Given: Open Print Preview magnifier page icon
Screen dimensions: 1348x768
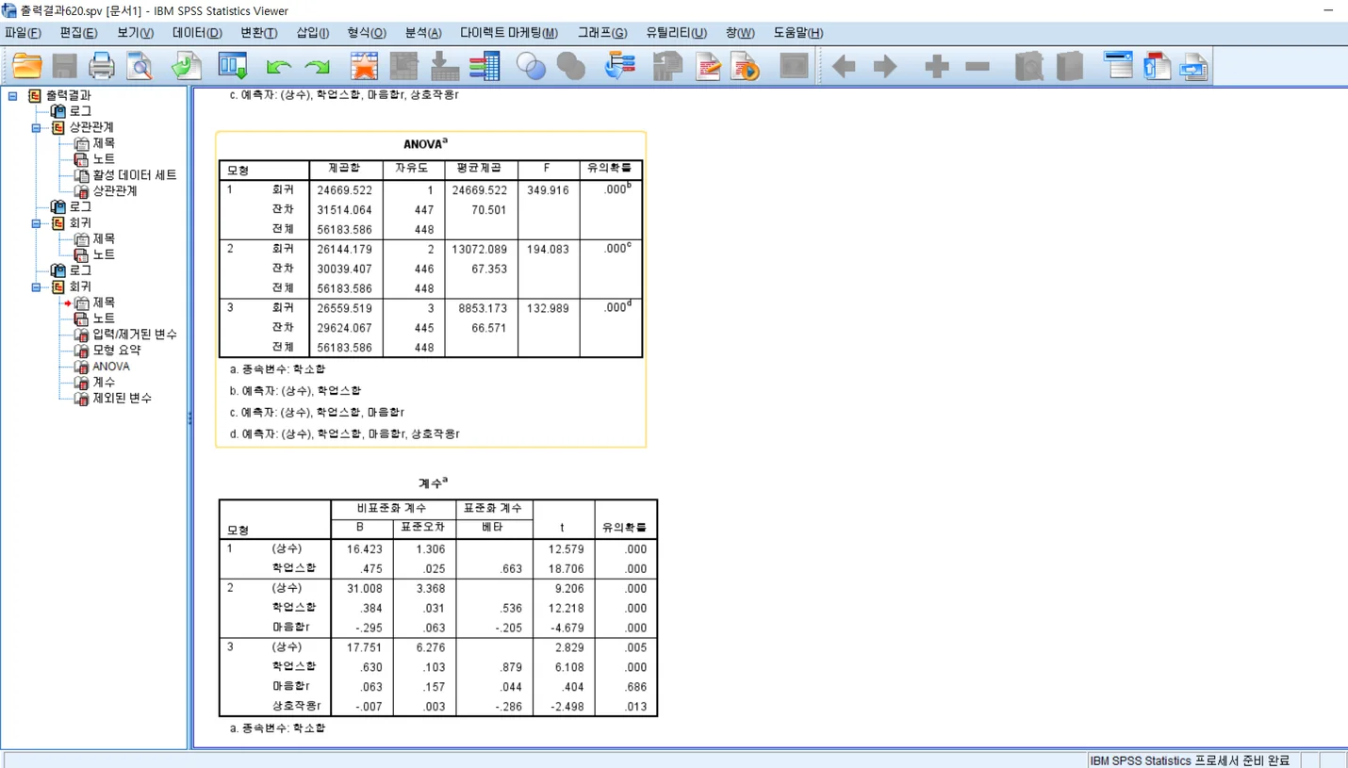Looking at the screenshot, I should pyautogui.click(x=140, y=66).
